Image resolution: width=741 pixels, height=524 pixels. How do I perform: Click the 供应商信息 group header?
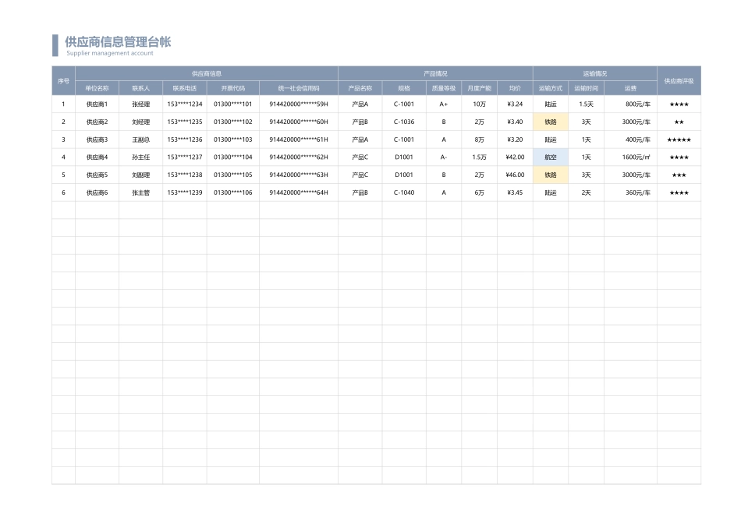click(207, 70)
